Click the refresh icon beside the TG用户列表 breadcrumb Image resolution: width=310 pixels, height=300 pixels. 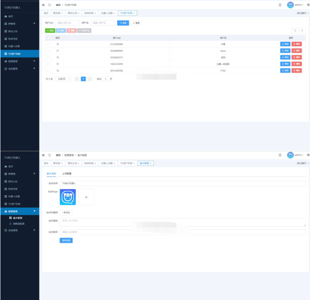pos(49,5)
